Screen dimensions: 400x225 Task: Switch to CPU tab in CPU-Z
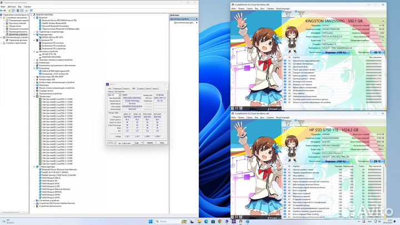tap(110, 88)
